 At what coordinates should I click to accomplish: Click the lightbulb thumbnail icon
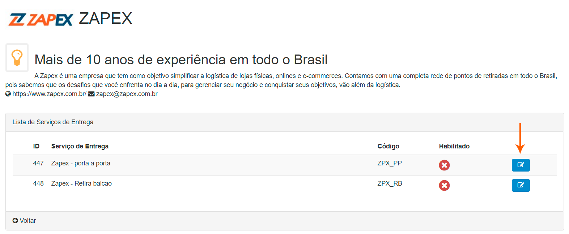pyautogui.click(x=17, y=58)
